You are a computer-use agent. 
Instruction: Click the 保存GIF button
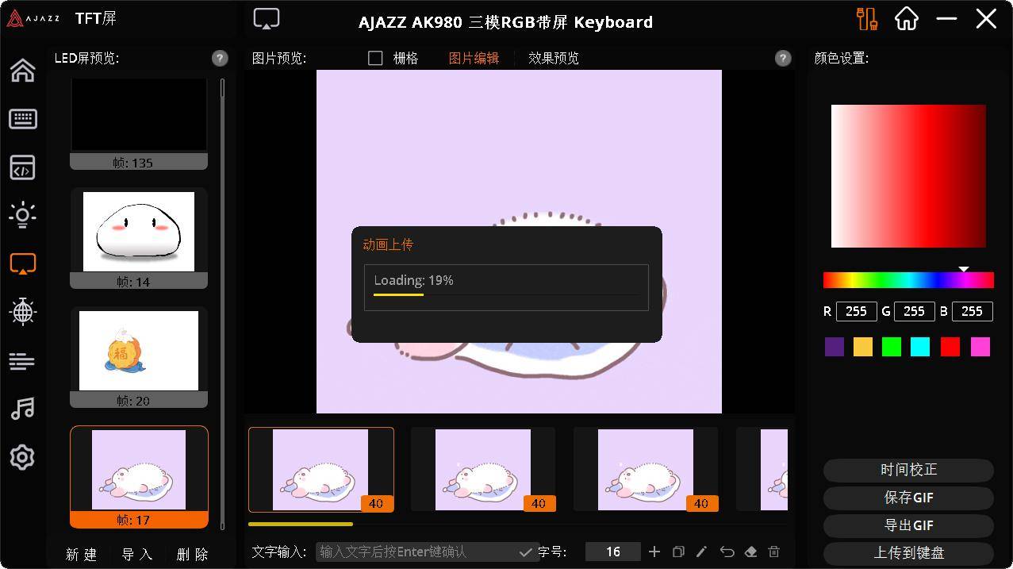(x=908, y=498)
